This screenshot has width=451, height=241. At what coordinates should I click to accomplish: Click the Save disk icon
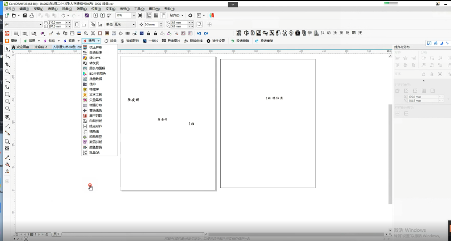pos(25,15)
